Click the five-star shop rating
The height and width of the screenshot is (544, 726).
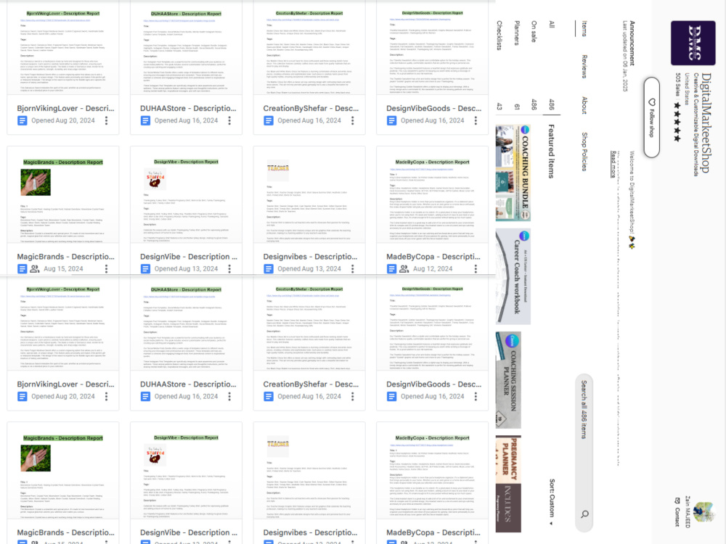click(x=677, y=122)
